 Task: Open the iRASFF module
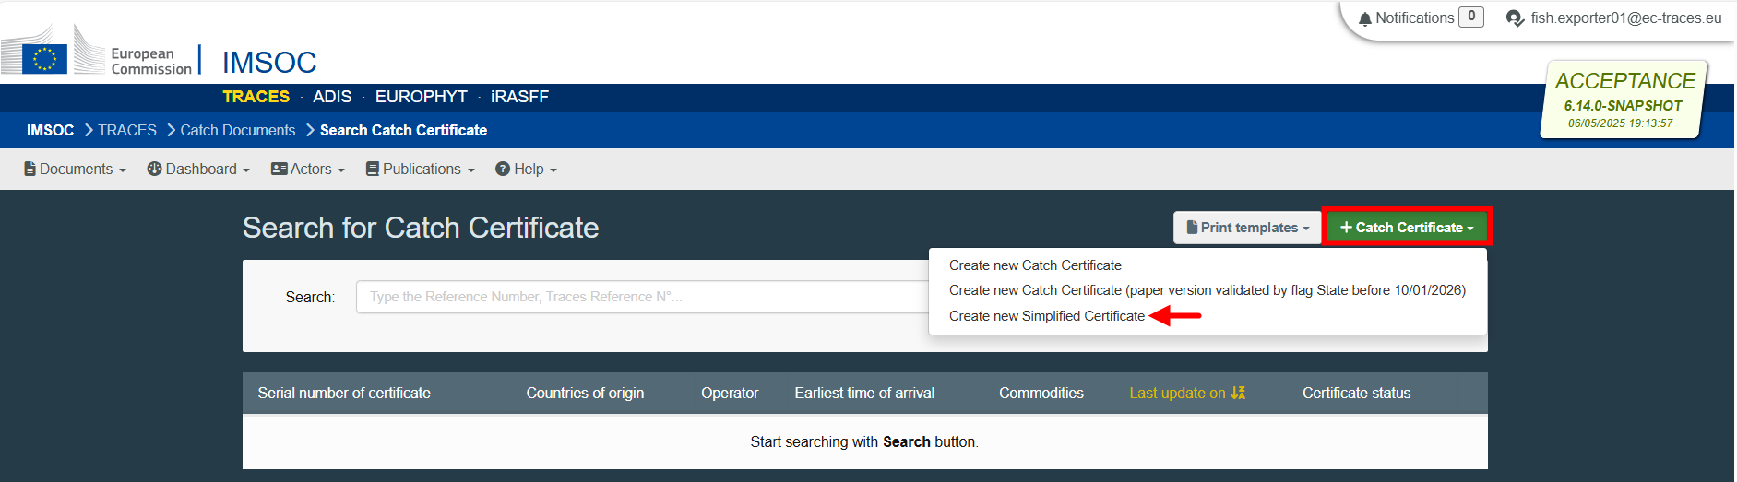point(519,97)
